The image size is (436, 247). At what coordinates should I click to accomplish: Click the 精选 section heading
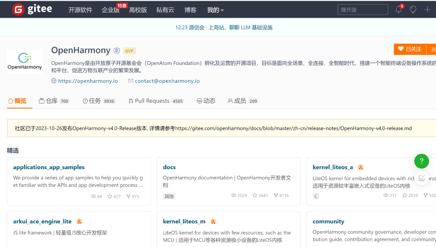pos(13,150)
